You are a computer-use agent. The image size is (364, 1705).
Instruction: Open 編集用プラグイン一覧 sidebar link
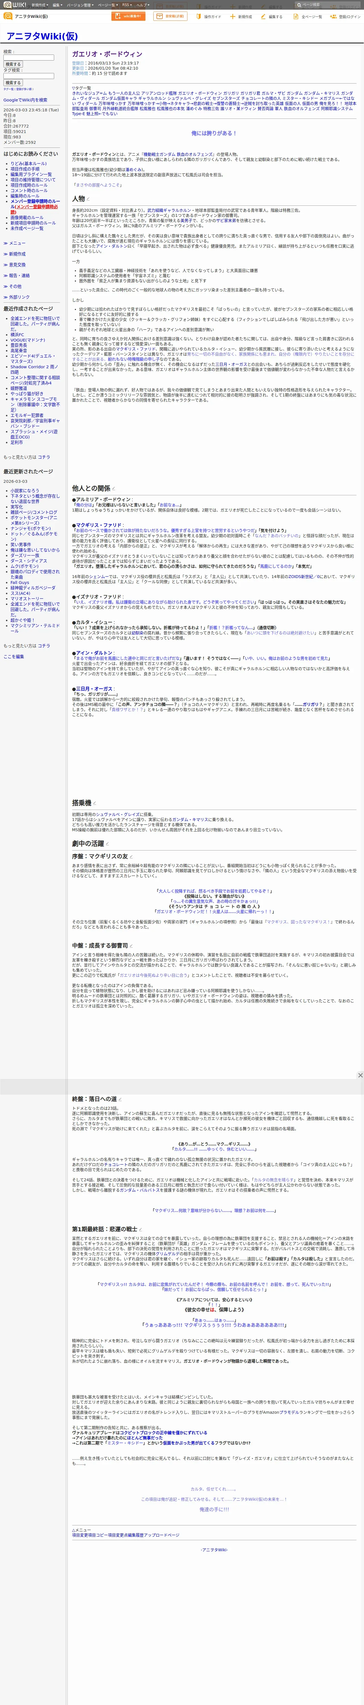(31, 174)
